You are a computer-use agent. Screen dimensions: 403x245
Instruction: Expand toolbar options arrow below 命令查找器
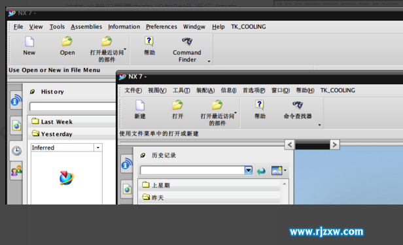tap(319, 125)
